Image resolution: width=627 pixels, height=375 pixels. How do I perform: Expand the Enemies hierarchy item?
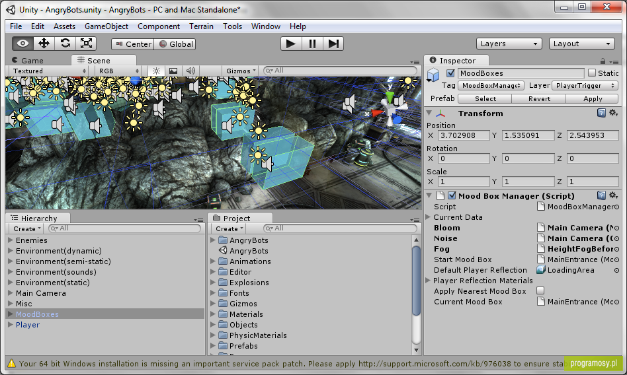[11, 240]
